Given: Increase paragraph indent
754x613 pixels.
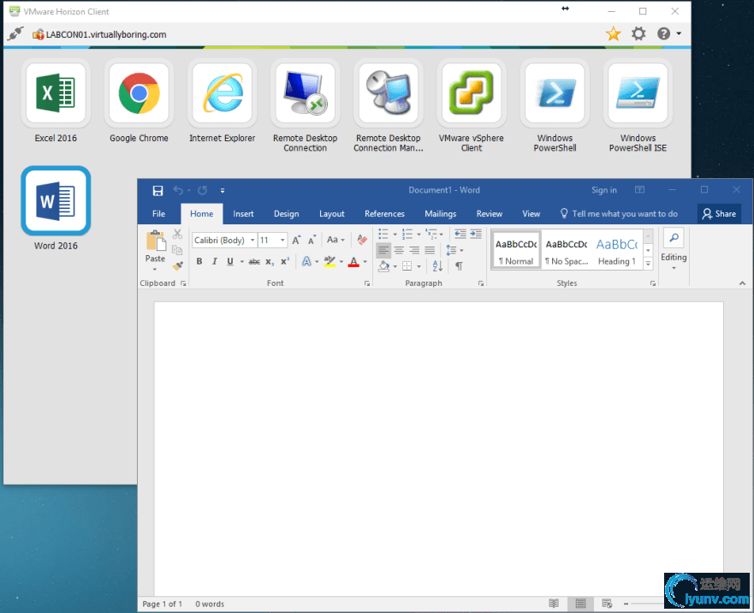Looking at the screenshot, I should [x=476, y=235].
